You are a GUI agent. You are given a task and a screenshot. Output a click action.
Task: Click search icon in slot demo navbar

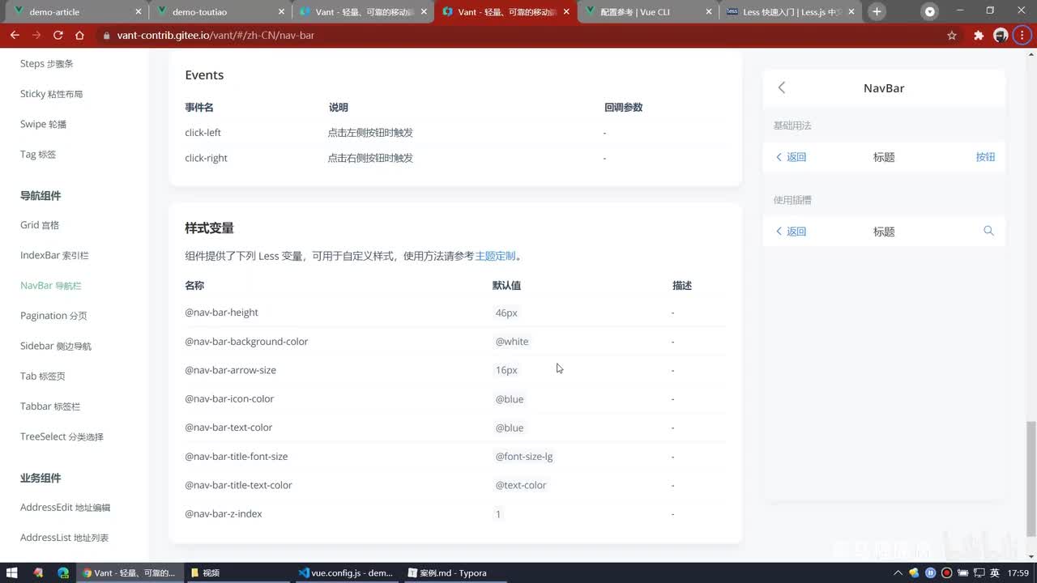click(x=988, y=231)
